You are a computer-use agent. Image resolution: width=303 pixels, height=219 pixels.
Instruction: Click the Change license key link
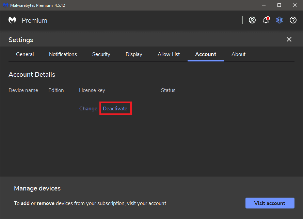(x=88, y=109)
